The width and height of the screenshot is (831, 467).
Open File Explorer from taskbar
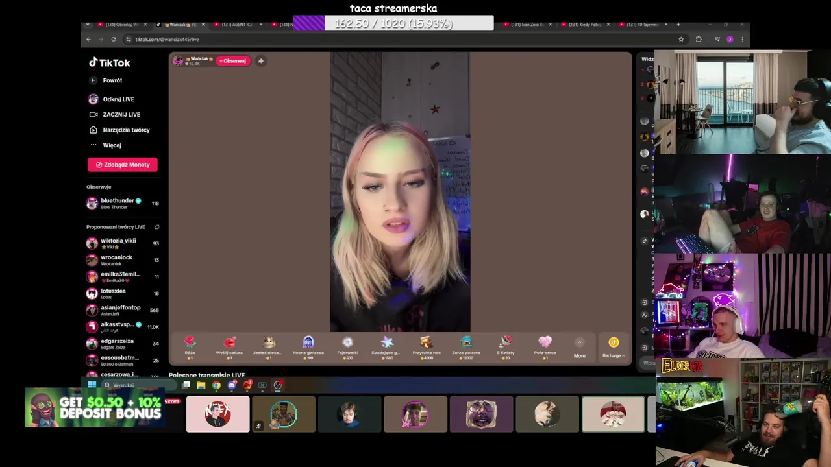(x=201, y=385)
